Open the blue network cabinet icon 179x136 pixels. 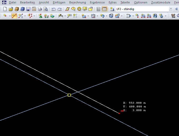(x=22, y=9)
